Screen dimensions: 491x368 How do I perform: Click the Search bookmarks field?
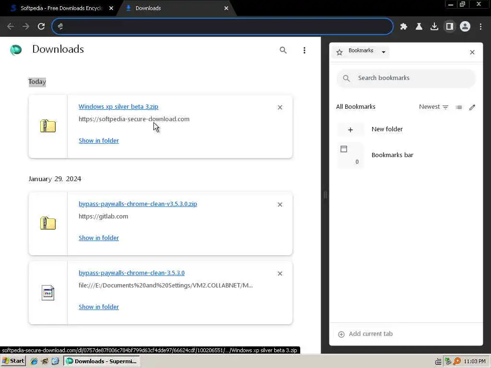(x=406, y=78)
